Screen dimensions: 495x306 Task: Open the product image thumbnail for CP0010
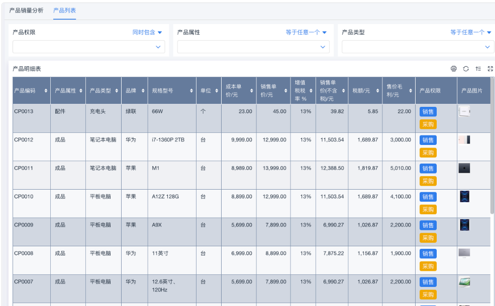465,197
